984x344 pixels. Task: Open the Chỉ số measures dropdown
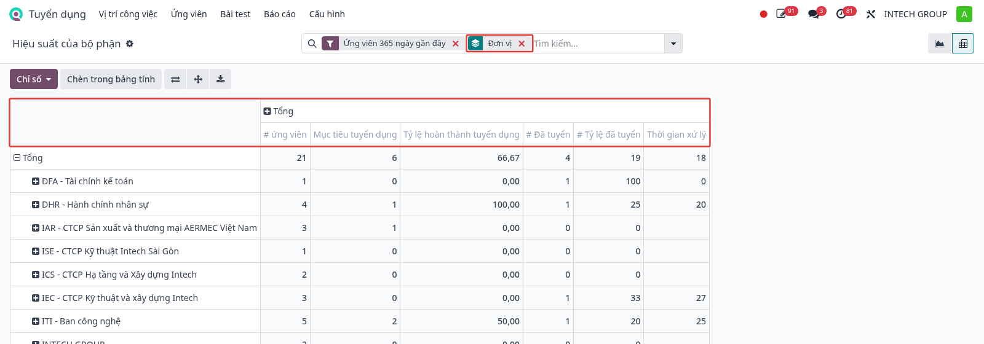pyautogui.click(x=34, y=79)
